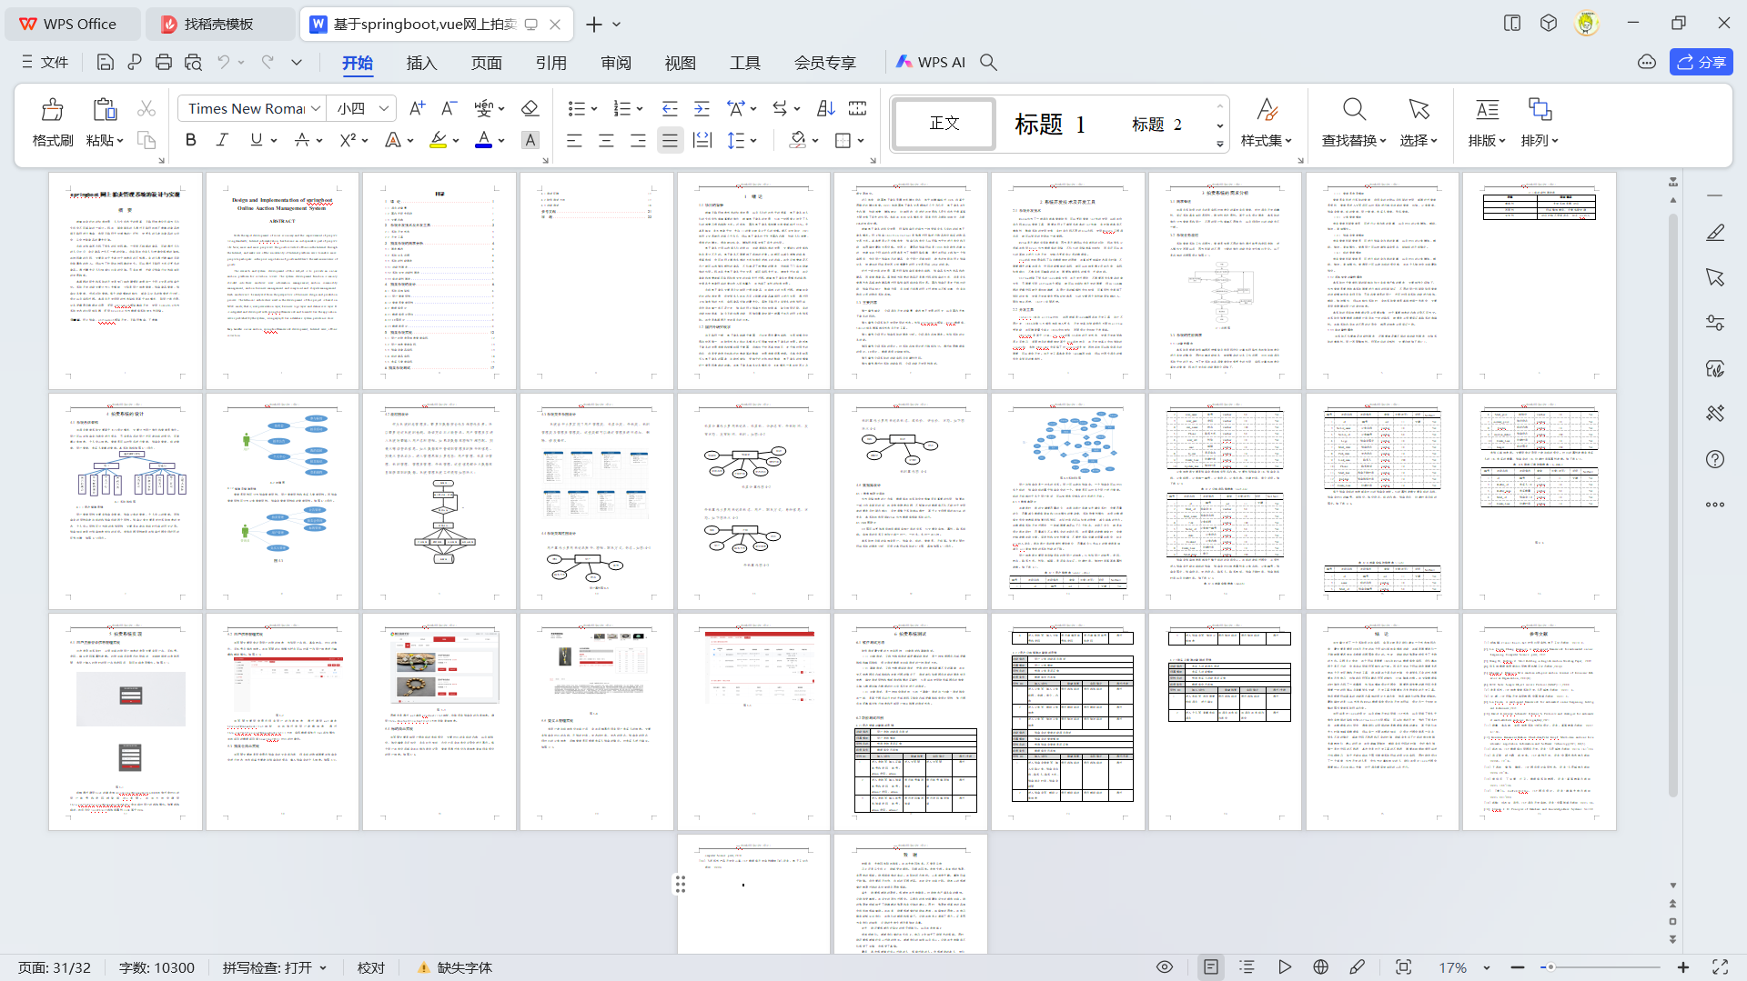Apply the 标题 1 style
Viewport: 1747px width, 981px height.
point(1050,124)
